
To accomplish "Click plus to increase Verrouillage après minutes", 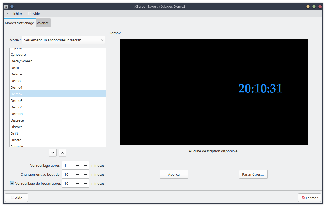I will (85, 165).
